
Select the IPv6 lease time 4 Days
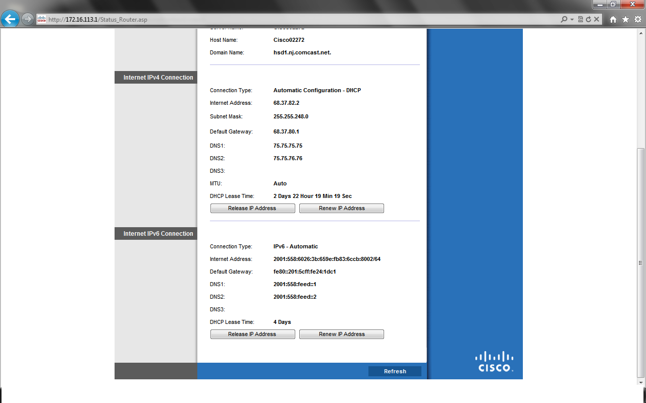click(x=282, y=322)
